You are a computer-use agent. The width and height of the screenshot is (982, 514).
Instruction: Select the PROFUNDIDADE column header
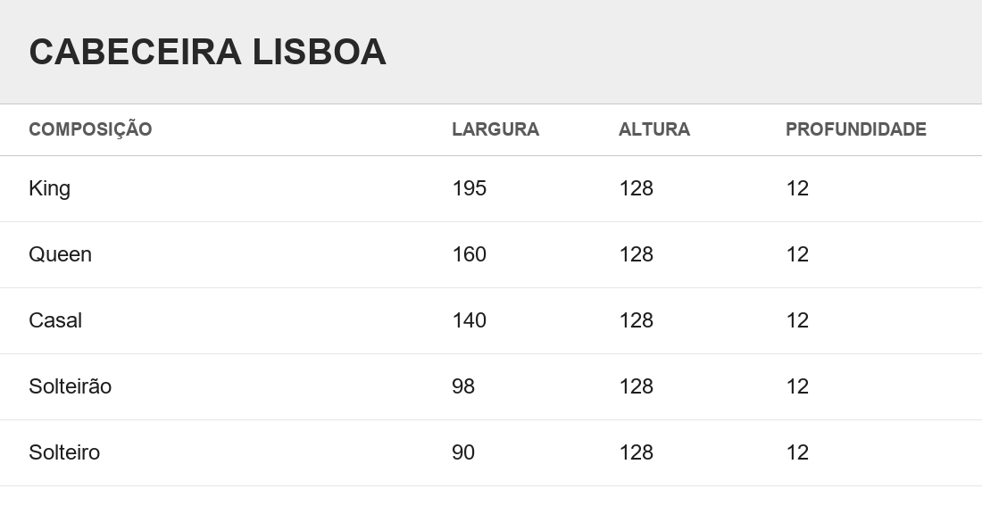click(x=855, y=129)
